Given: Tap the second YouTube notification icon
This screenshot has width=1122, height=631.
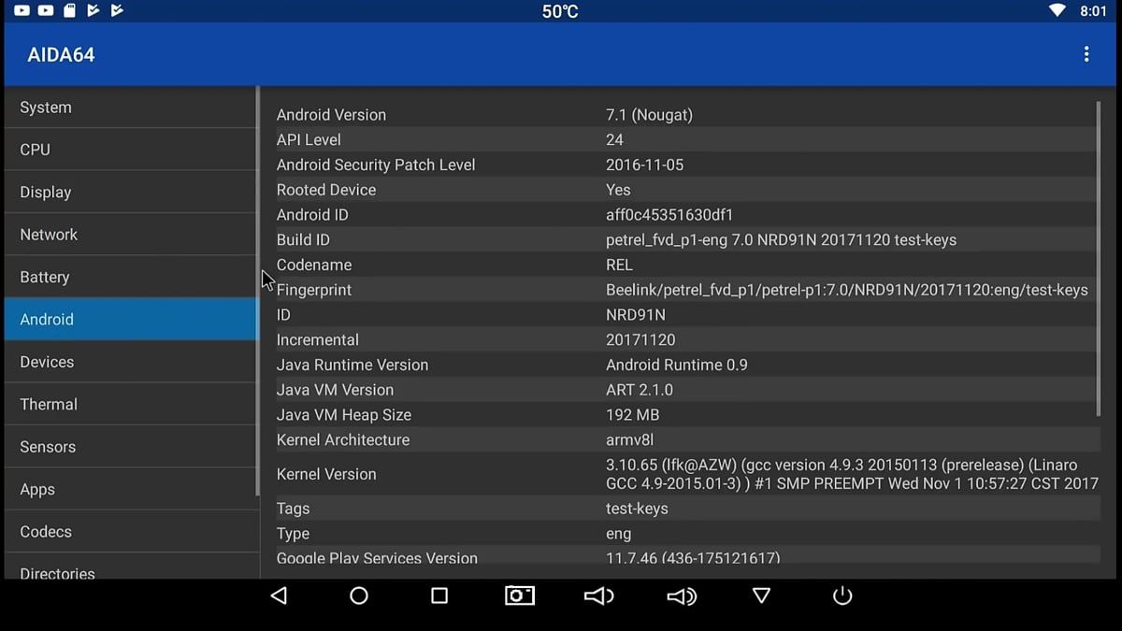Looking at the screenshot, I should pos(46,11).
